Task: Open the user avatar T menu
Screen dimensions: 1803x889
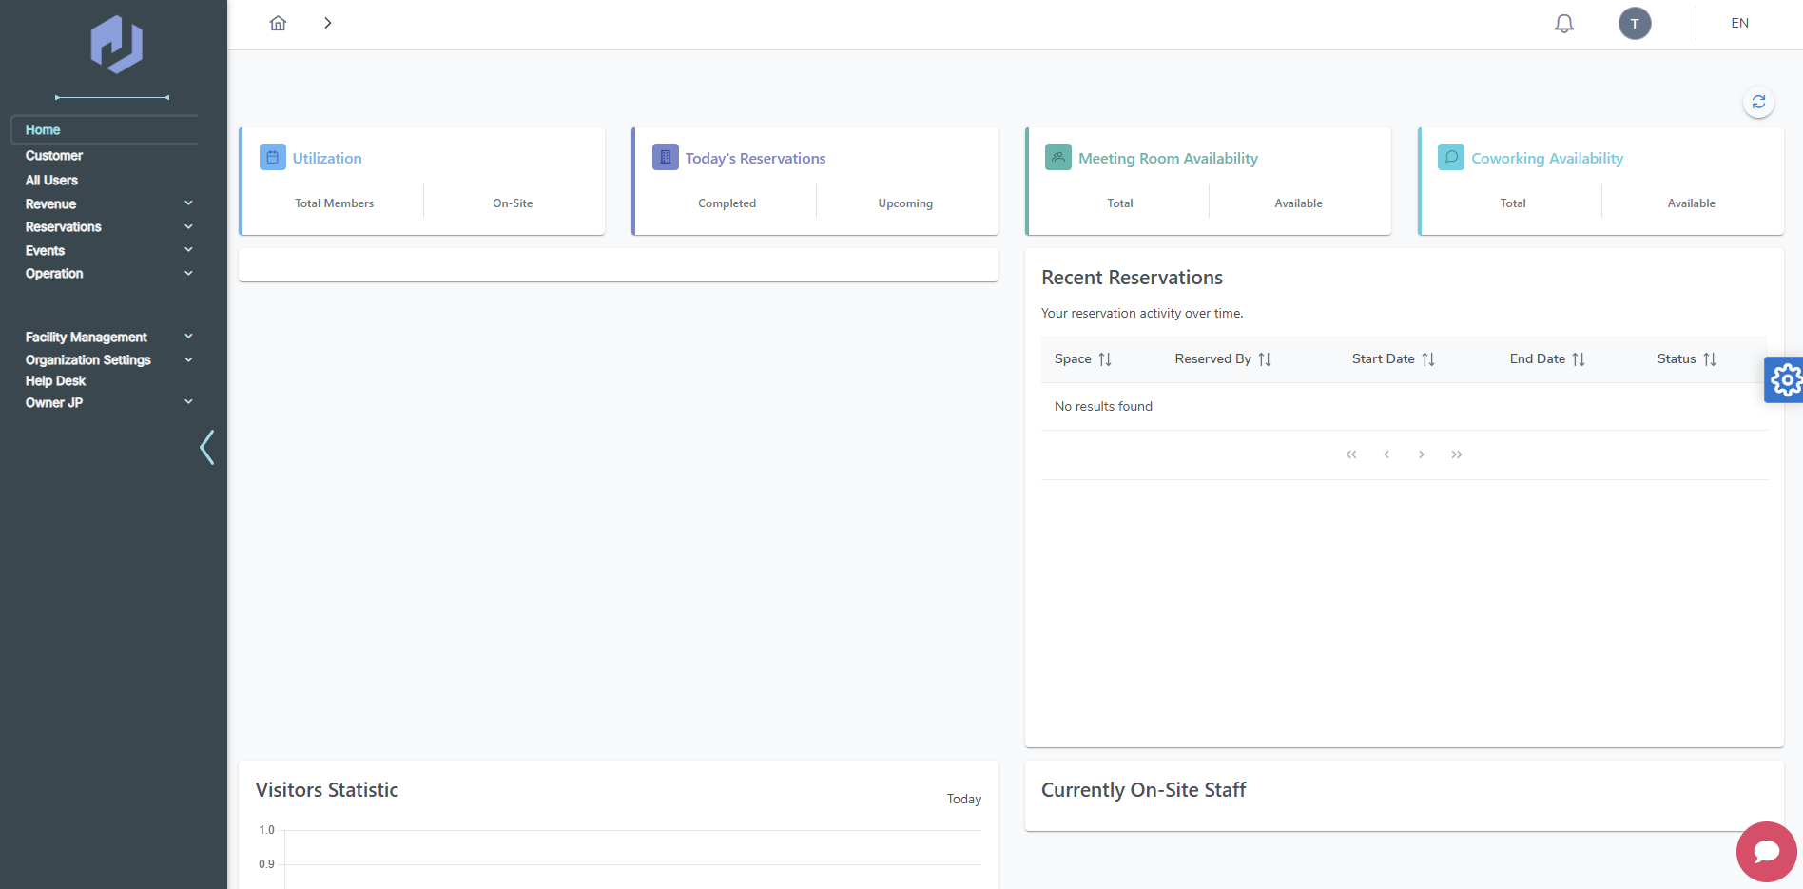Action: pyautogui.click(x=1635, y=23)
